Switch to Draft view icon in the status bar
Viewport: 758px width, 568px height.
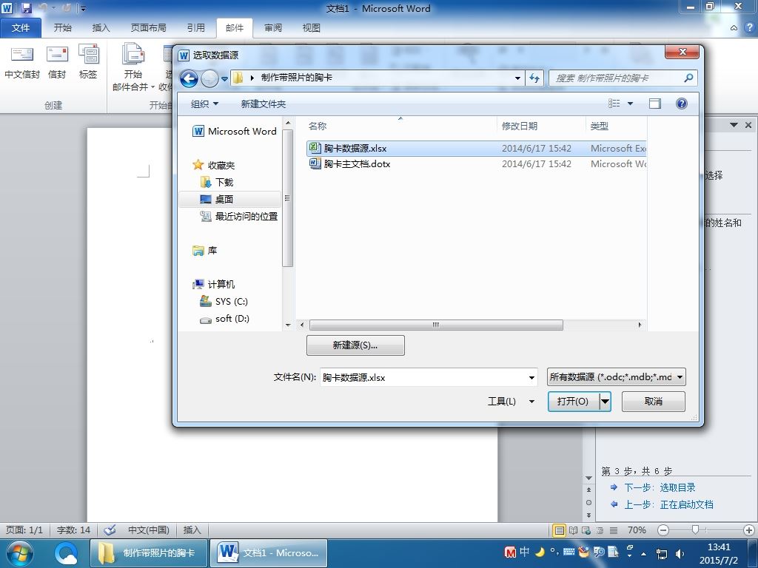(x=614, y=530)
